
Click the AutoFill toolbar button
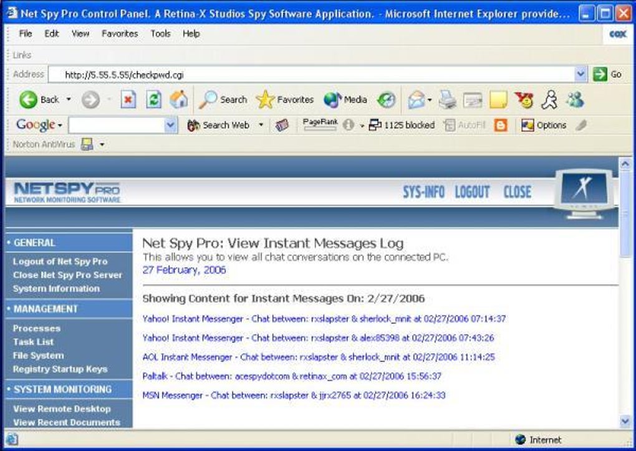(465, 125)
